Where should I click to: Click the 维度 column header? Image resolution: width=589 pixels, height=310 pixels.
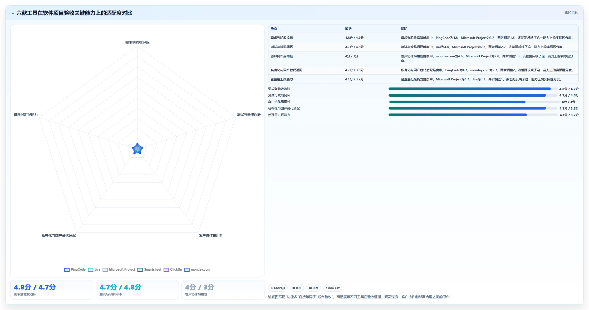(x=274, y=29)
